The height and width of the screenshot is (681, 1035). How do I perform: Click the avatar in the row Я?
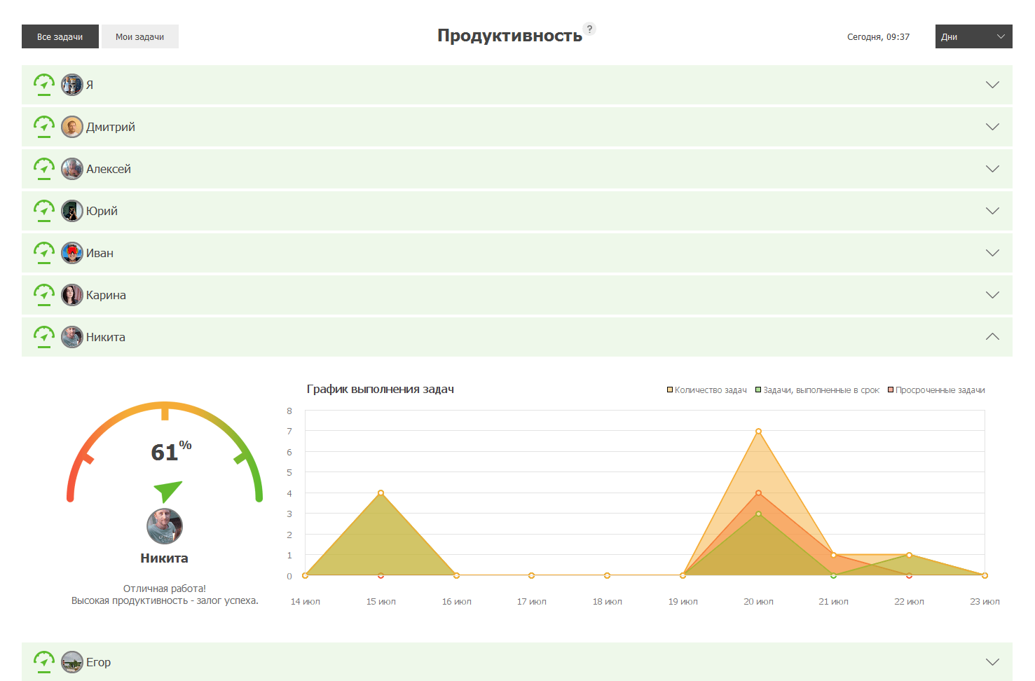click(x=71, y=85)
